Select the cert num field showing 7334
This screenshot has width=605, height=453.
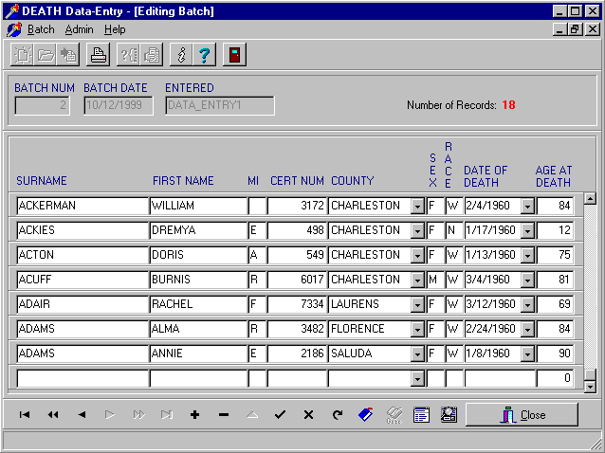(297, 304)
